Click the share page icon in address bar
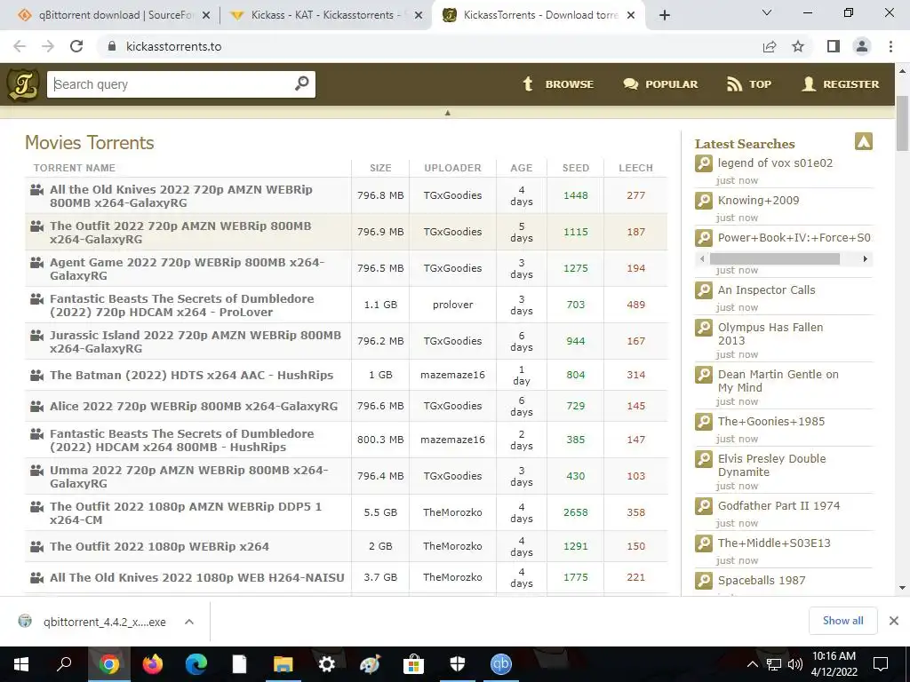Screen dimensions: 910x682 pyautogui.click(x=770, y=46)
